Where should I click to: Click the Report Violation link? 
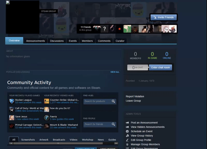coord(135,96)
